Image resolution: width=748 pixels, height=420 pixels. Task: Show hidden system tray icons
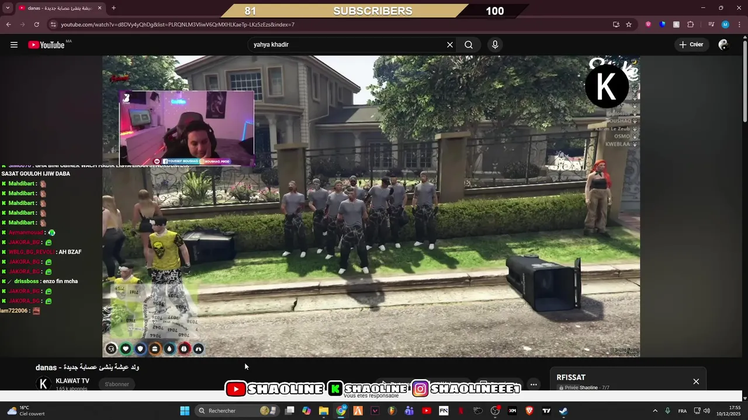655,411
